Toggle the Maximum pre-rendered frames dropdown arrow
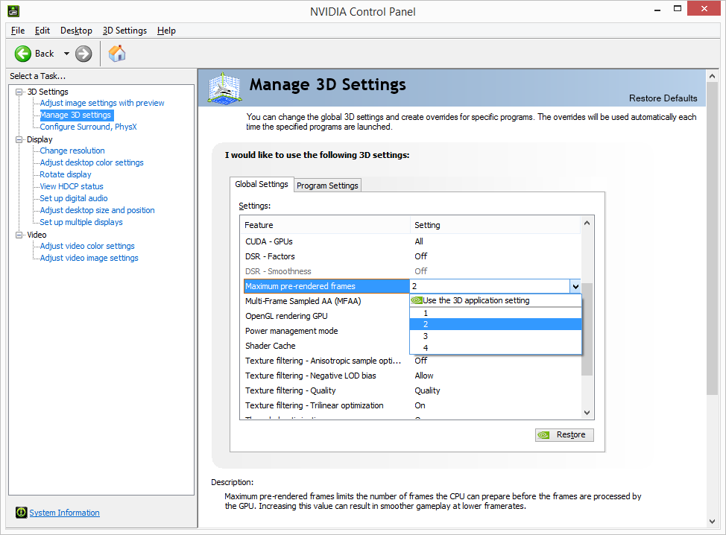This screenshot has width=726, height=535. [x=575, y=286]
